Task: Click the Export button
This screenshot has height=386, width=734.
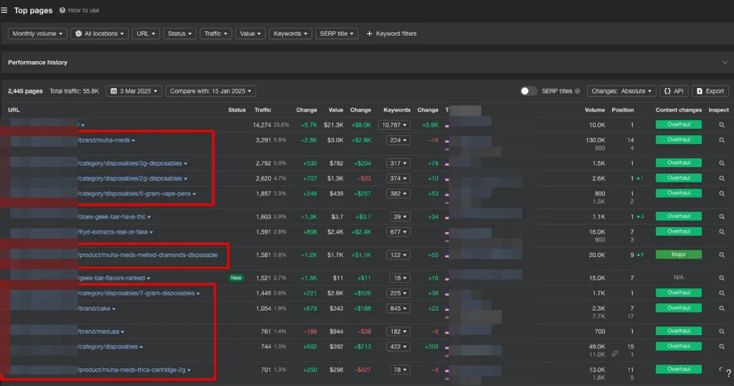Action: click(x=710, y=91)
